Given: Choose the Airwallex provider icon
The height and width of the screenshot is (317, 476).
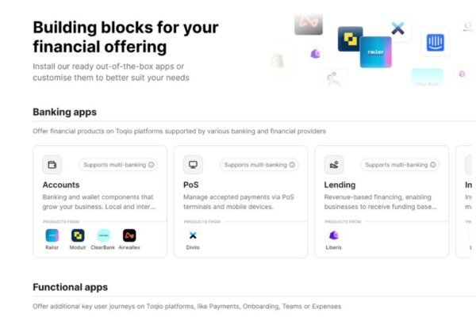Looking at the screenshot, I should 129,235.
